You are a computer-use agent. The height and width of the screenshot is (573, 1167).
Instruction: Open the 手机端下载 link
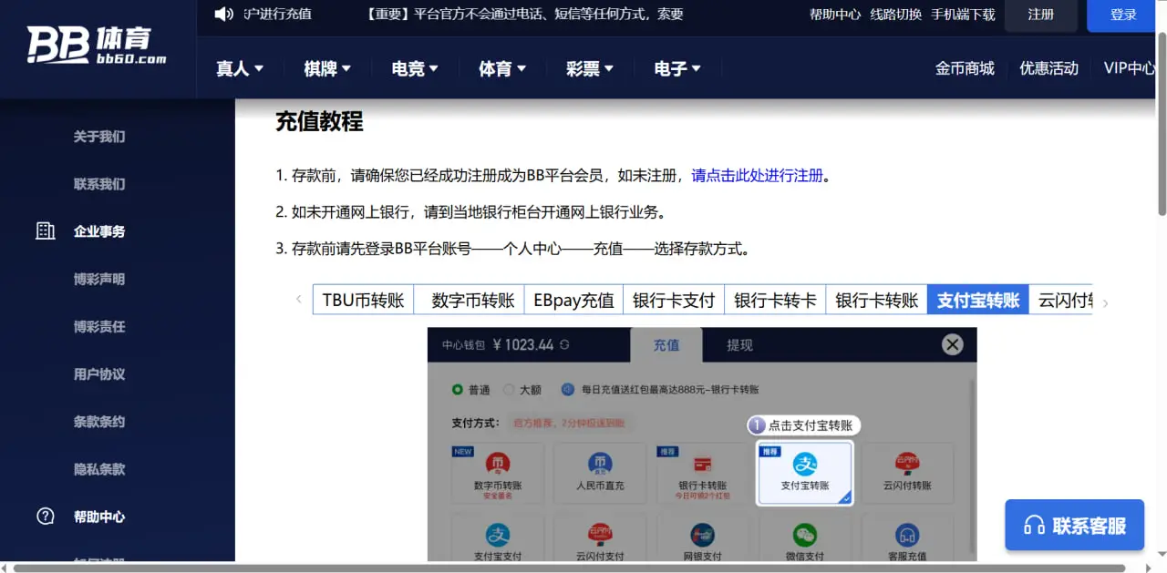tap(963, 15)
